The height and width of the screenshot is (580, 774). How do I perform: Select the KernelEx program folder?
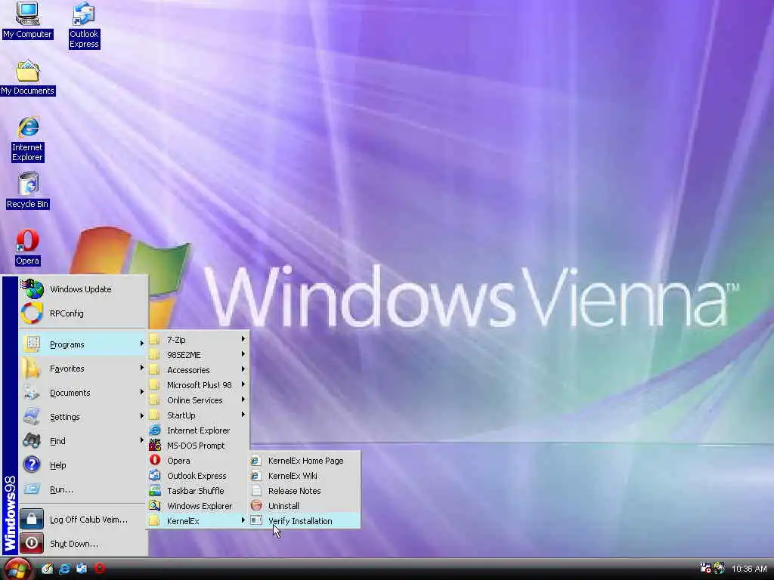pos(198,521)
